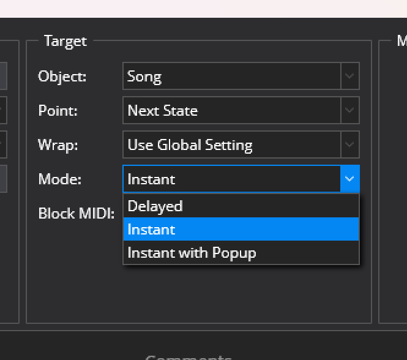
Task: Open the Object dropdown arrow
Action: coord(349,76)
